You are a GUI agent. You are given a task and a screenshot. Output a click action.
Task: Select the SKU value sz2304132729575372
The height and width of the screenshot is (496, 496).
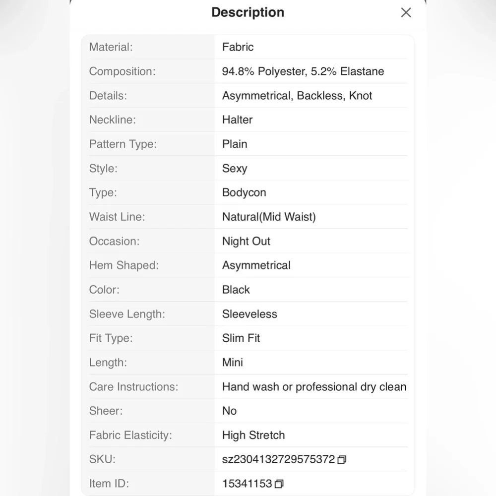click(x=278, y=459)
